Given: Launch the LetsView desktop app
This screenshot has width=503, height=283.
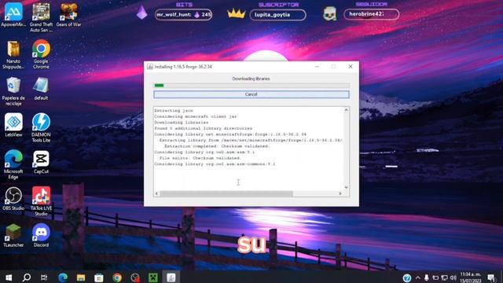Looking at the screenshot, I should 13,125.
